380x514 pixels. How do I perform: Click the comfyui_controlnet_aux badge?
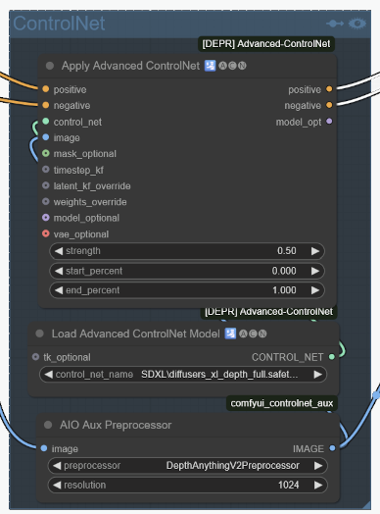pos(282,403)
